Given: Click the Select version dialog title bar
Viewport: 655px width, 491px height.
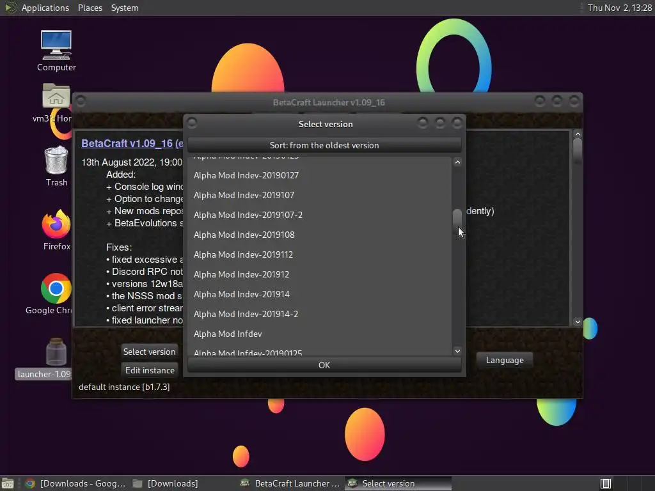Looking at the screenshot, I should (325, 123).
